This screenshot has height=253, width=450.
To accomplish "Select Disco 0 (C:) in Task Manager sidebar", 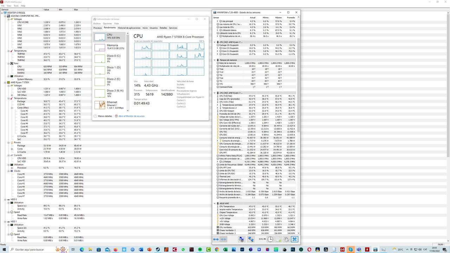I will [x=109, y=58].
